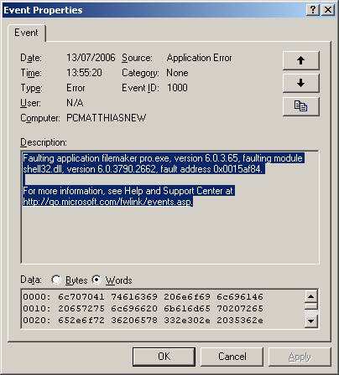The image size is (339, 375).
Task: Click the Event Properties title bar
Action: pos(154,10)
